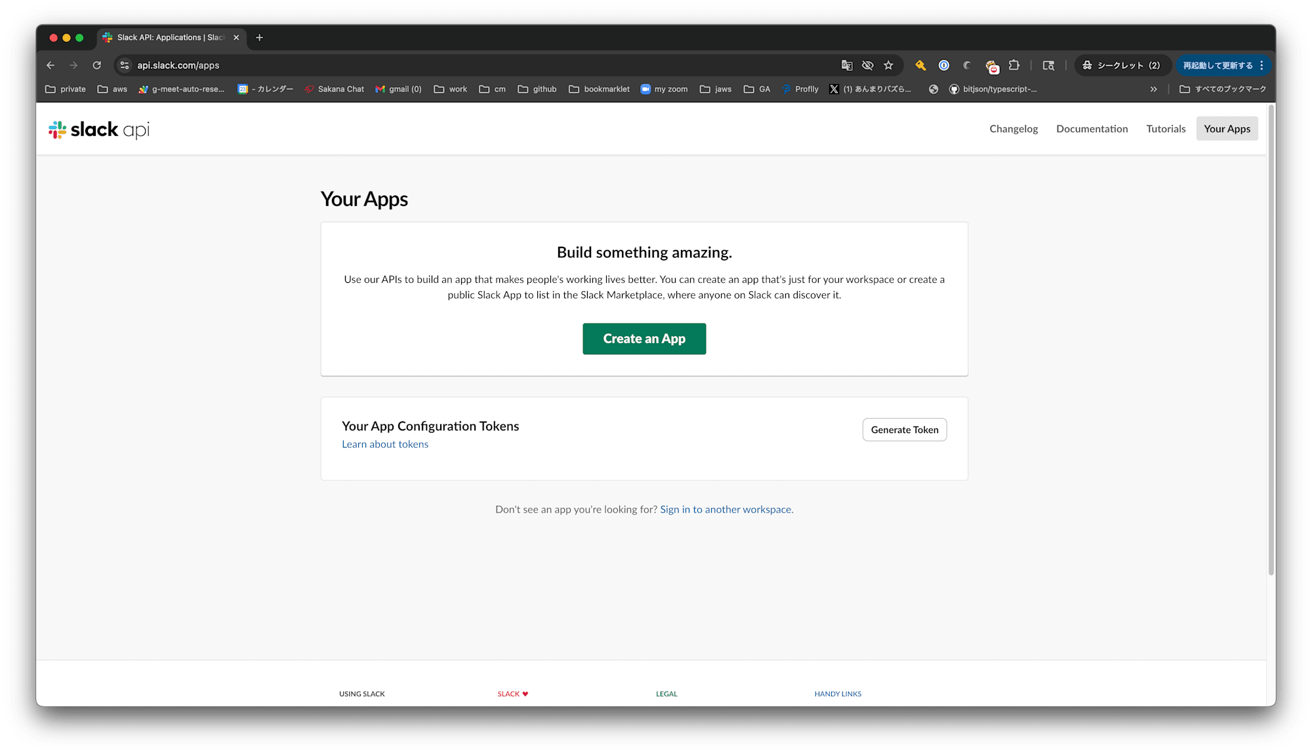Bookmark this page with the star icon
The image size is (1312, 754).
pos(889,65)
